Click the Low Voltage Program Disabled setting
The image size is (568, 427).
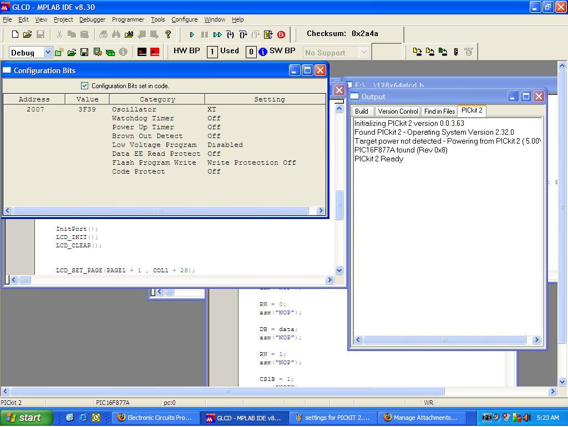(x=225, y=145)
